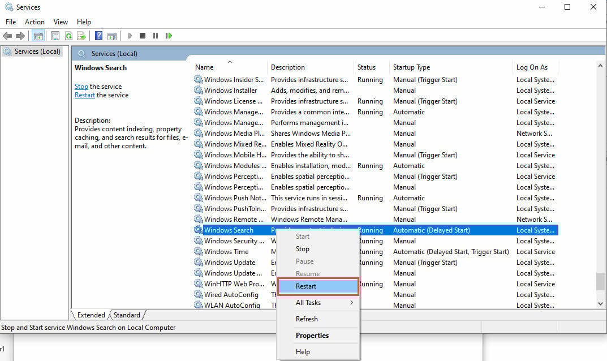The width and height of the screenshot is (607, 361).
Task: Sort by the Description column header
Action: pyautogui.click(x=311, y=67)
